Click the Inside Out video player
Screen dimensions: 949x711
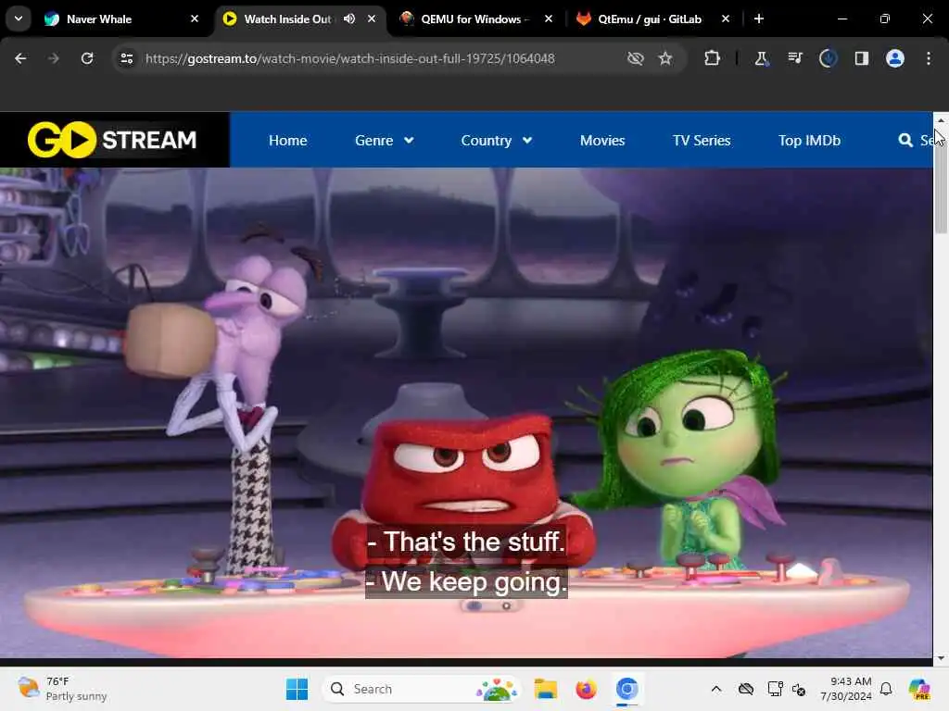[x=466, y=412]
